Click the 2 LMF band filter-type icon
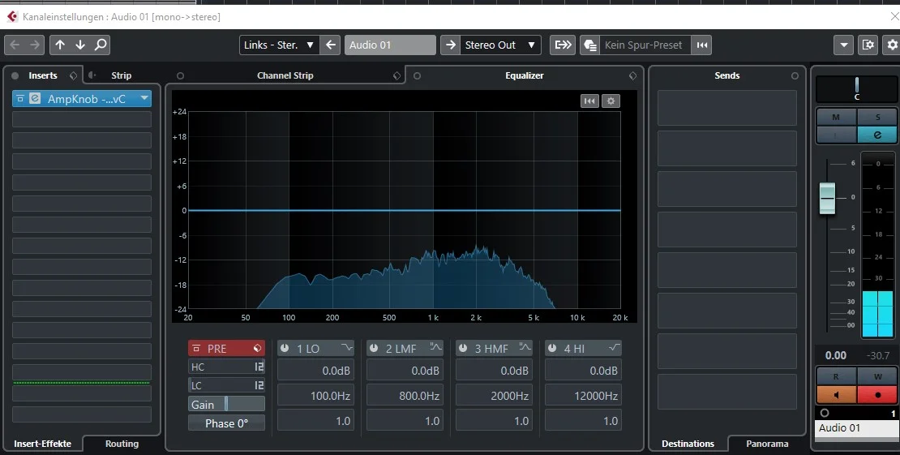Image resolution: width=900 pixels, height=455 pixels. pos(435,348)
